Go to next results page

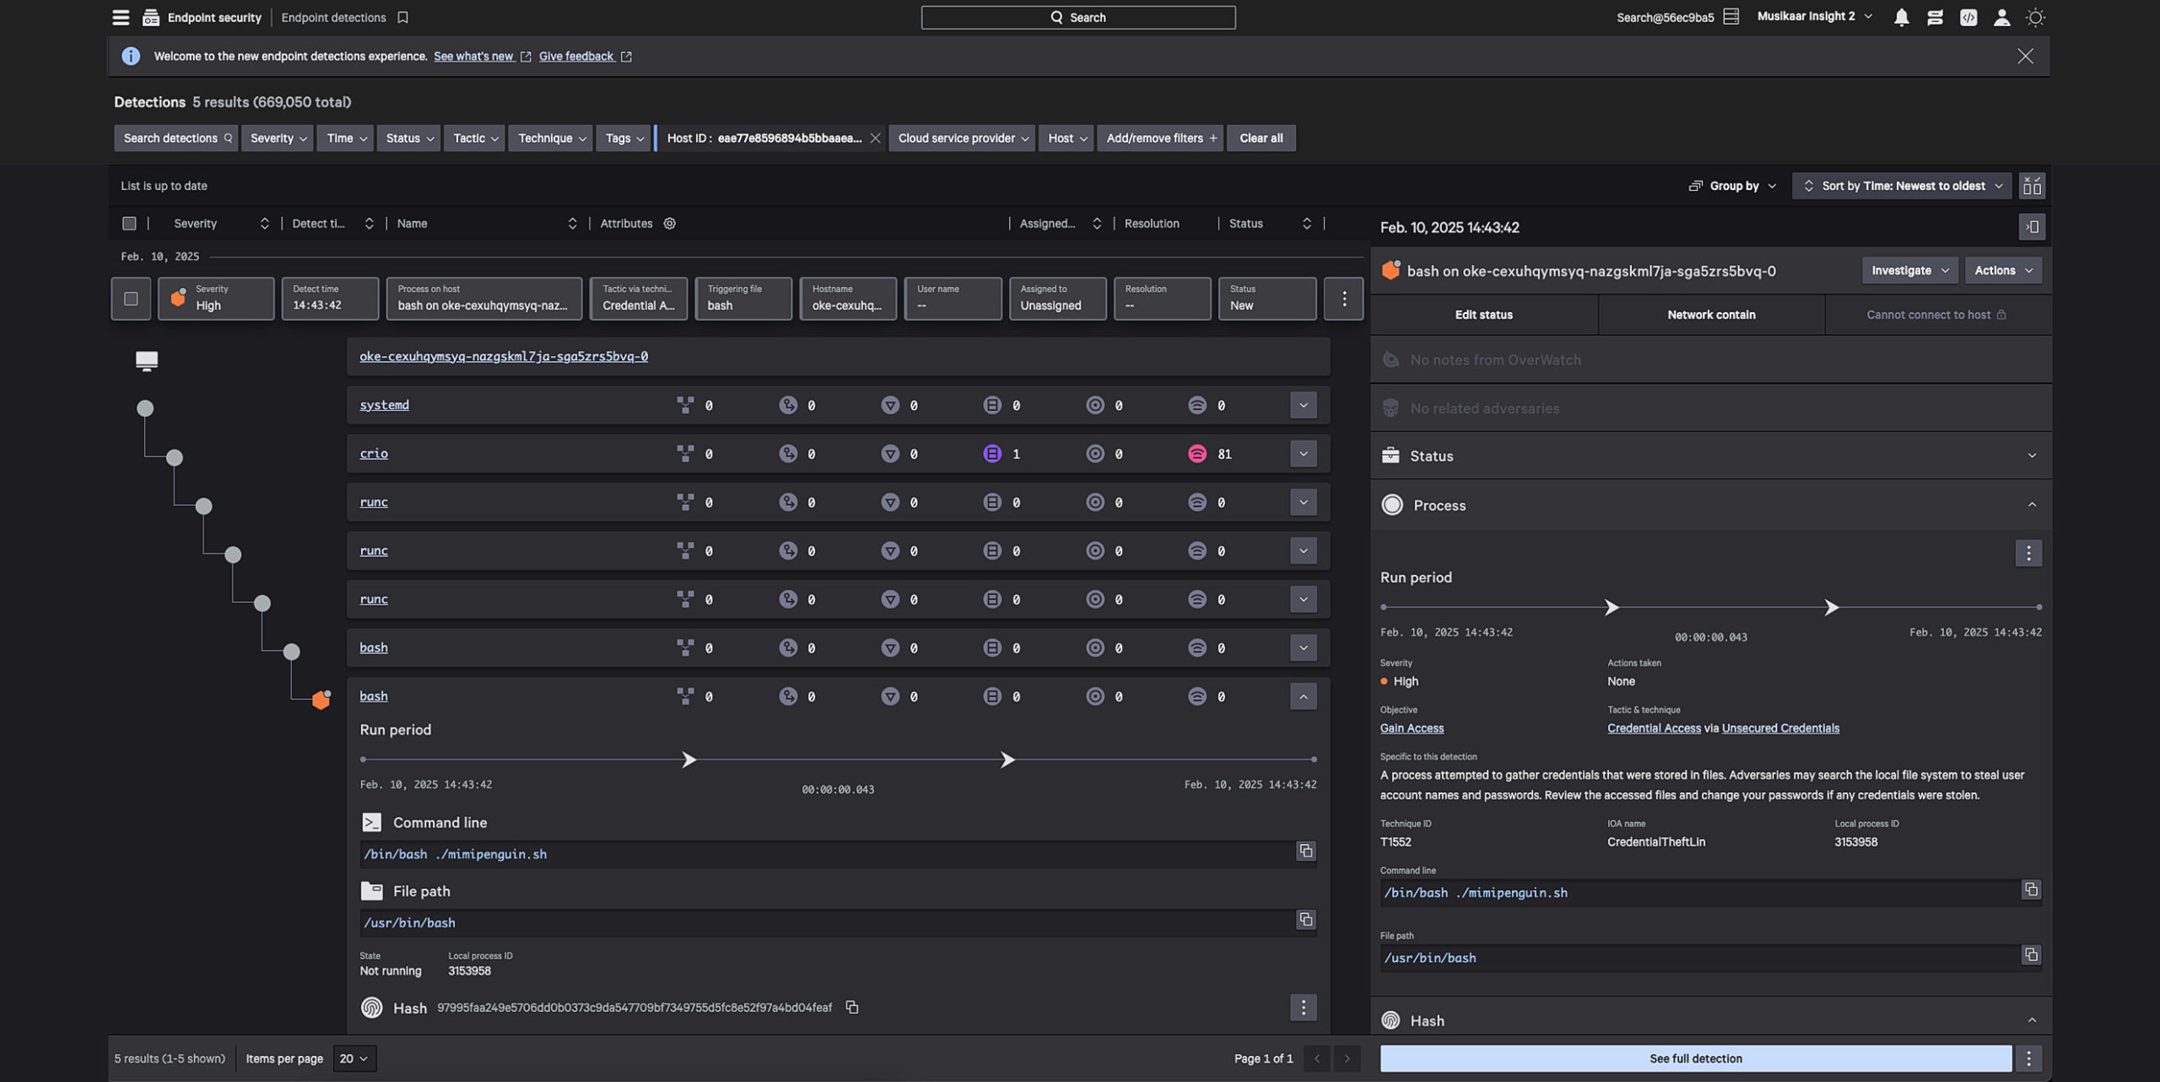click(x=1347, y=1058)
